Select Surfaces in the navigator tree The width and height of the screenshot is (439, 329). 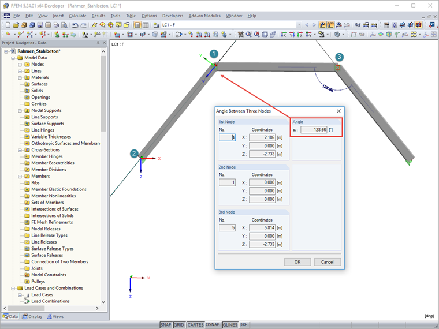pos(39,84)
